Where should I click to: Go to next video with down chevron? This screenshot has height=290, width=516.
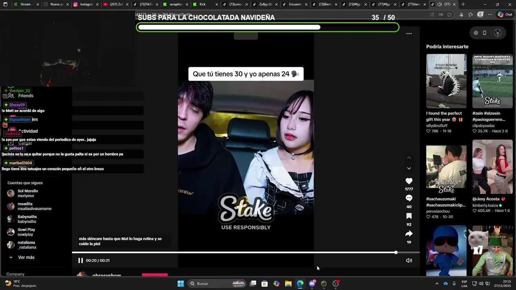[x=409, y=168]
